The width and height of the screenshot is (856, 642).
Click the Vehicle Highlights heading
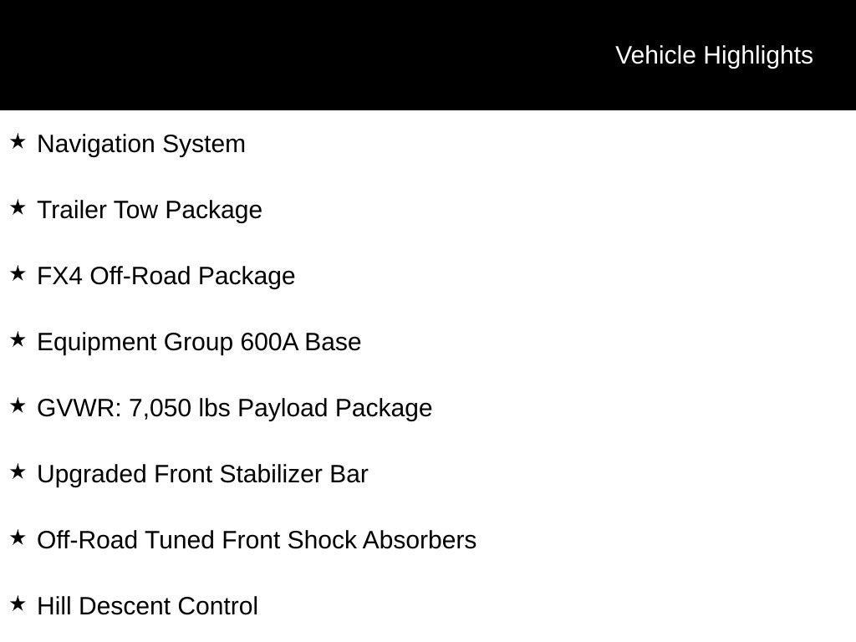(x=714, y=56)
